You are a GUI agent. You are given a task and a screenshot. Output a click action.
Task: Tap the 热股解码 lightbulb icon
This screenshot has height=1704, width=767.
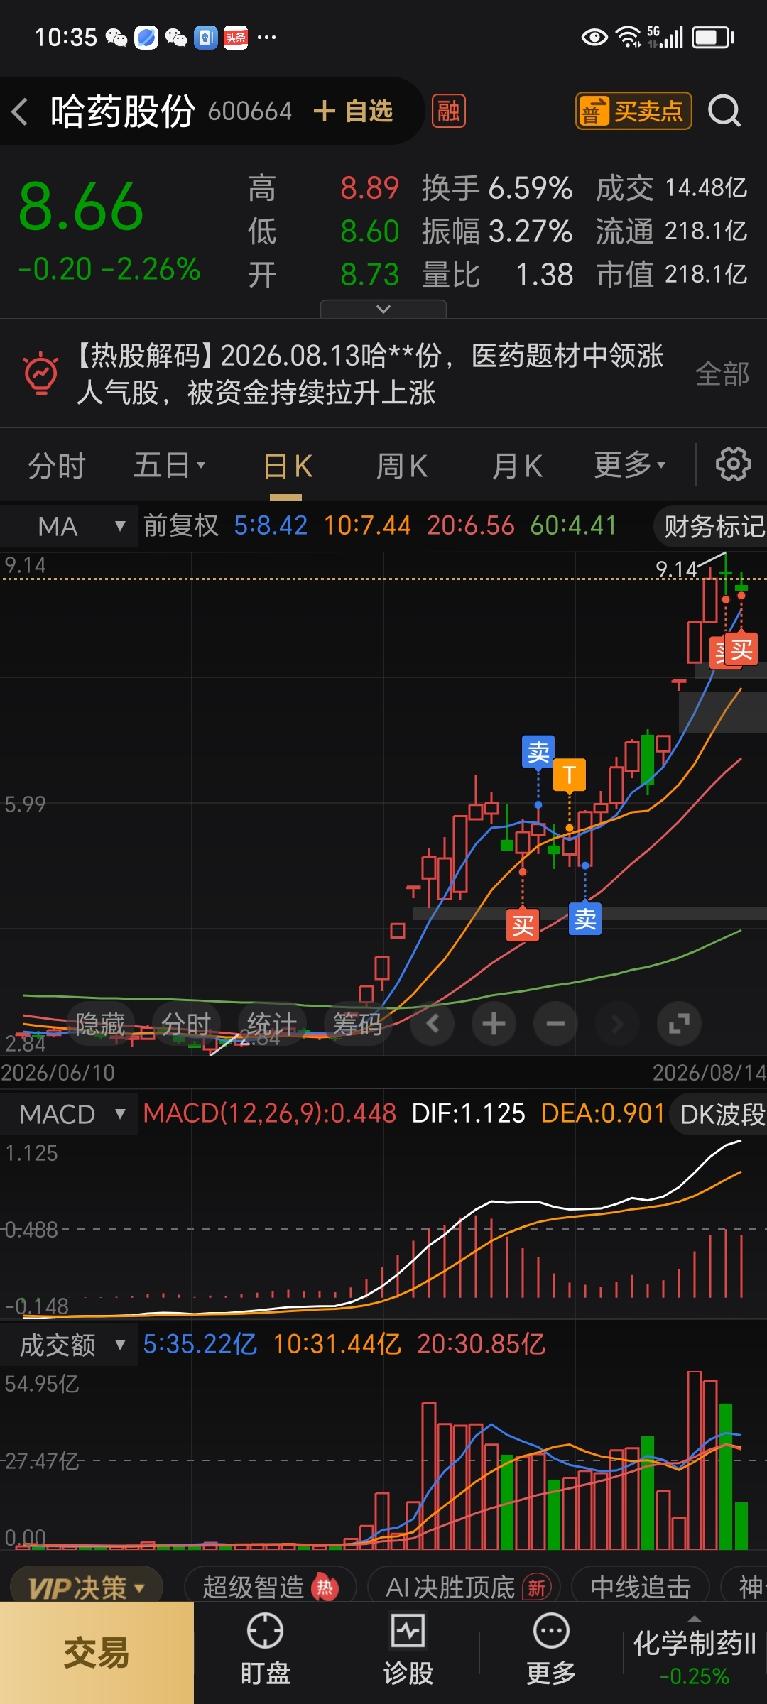(41, 373)
